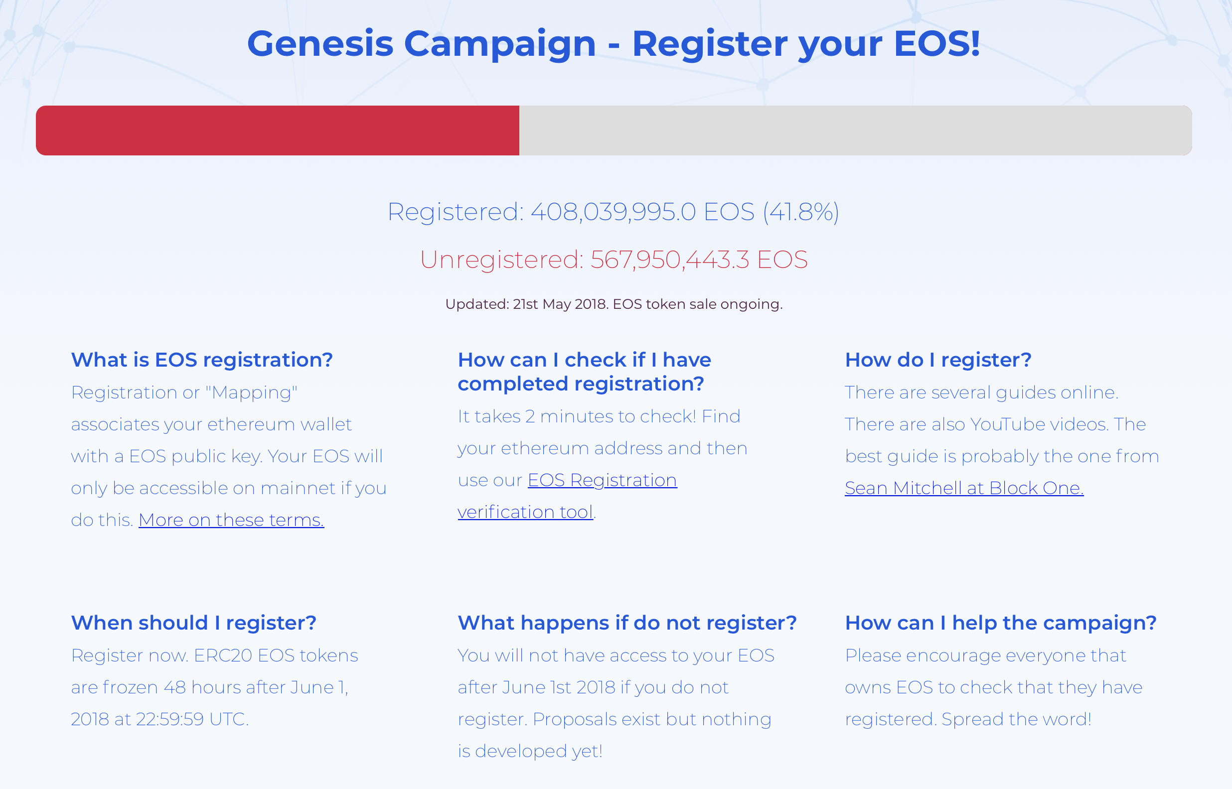Click the "It takes 2 minutes to check!" text
This screenshot has width=1232, height=789.
click(x=577, y=416)
